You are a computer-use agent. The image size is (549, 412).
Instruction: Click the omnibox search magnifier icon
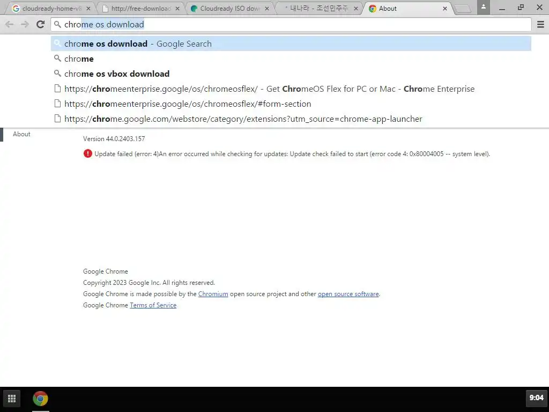tap(57, 24)
